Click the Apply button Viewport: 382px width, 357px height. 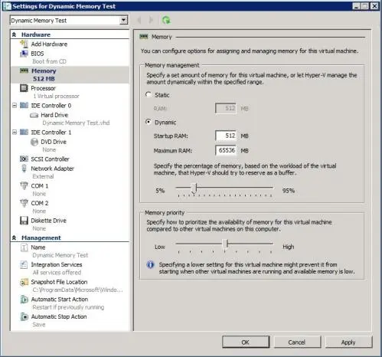348,342
